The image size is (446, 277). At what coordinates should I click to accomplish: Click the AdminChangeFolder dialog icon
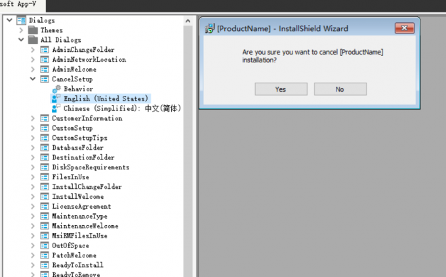[45, 50]
